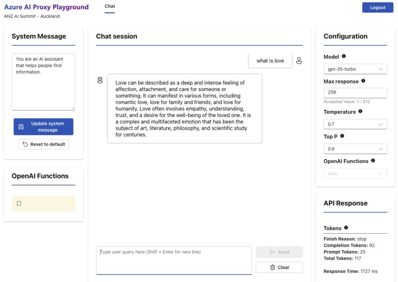The image size is (398, 282).
Task: Click the Temperature info icon
Action: click(x=360, y=112)
